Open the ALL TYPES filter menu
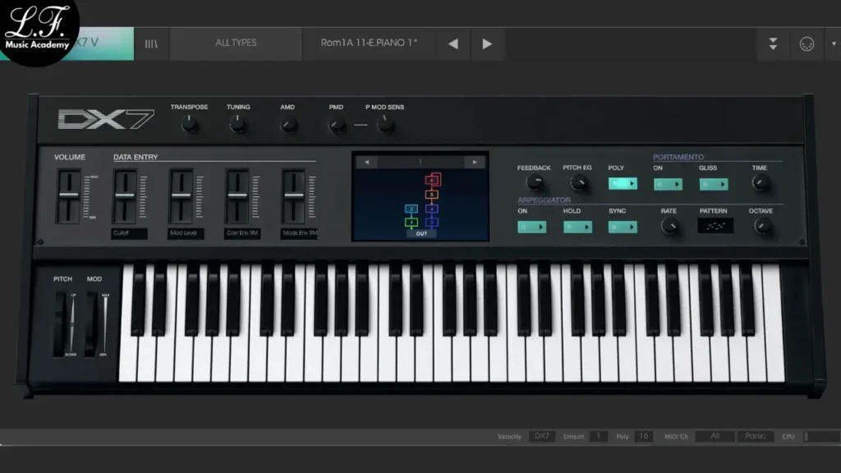The height and width of the screenshot is (473, 841). pyautogui.click(x=235, y=44)
